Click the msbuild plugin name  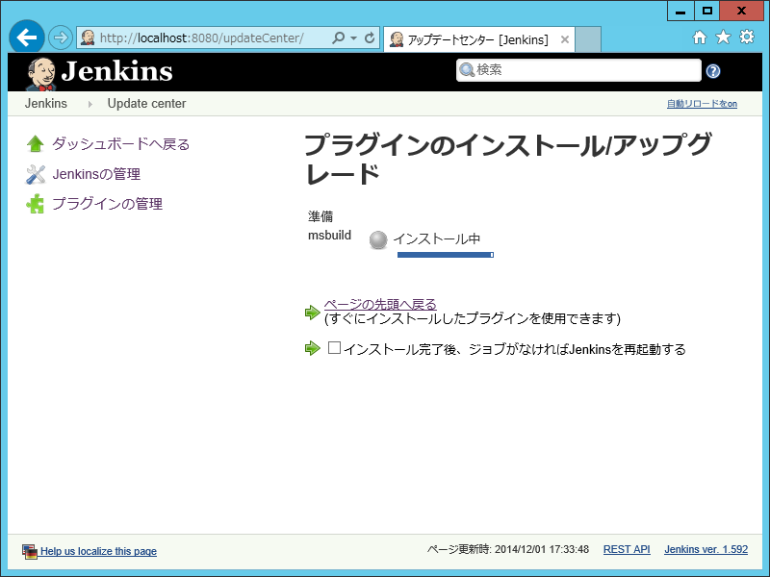coord(329,236)
